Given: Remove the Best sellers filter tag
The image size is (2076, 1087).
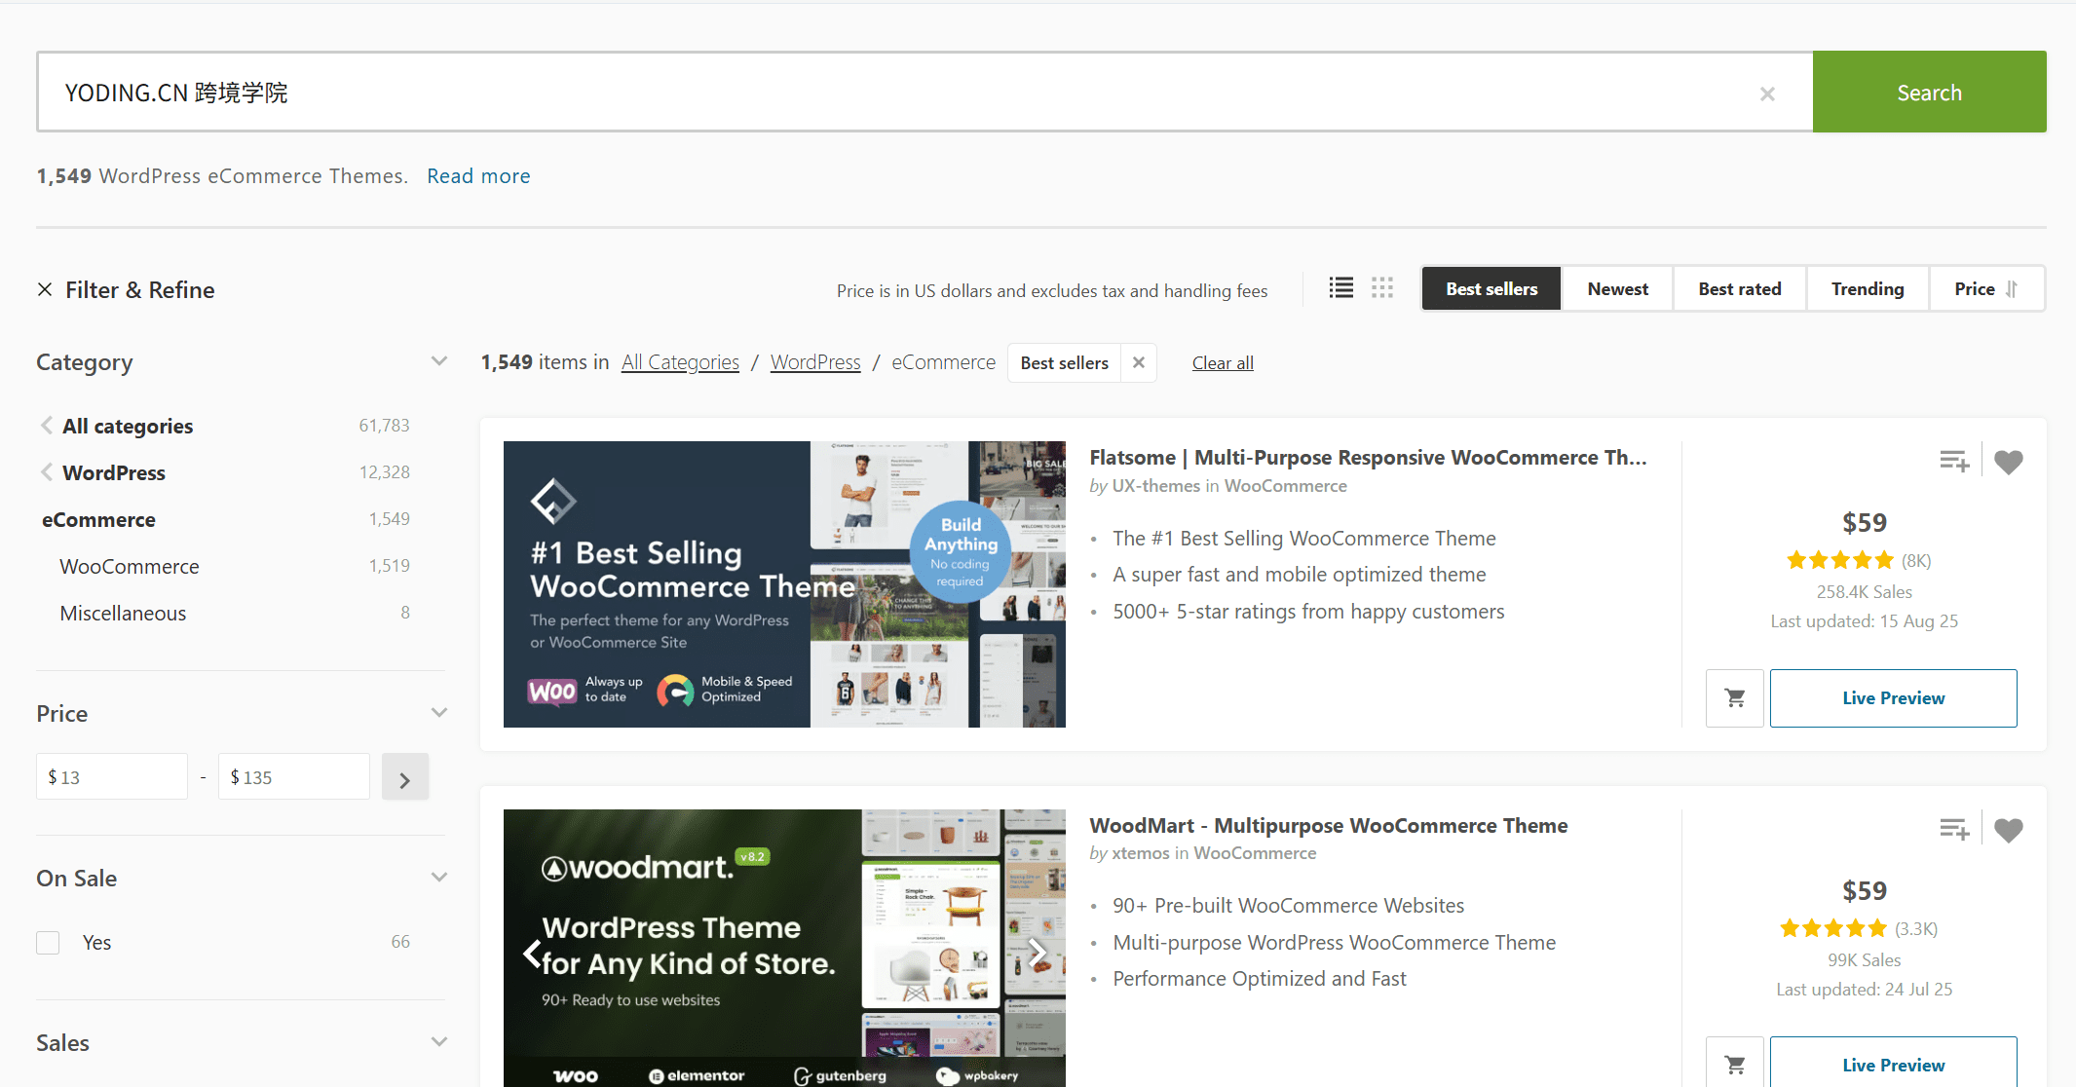Looking at the screenshot, I should [x=1138, y=362].
